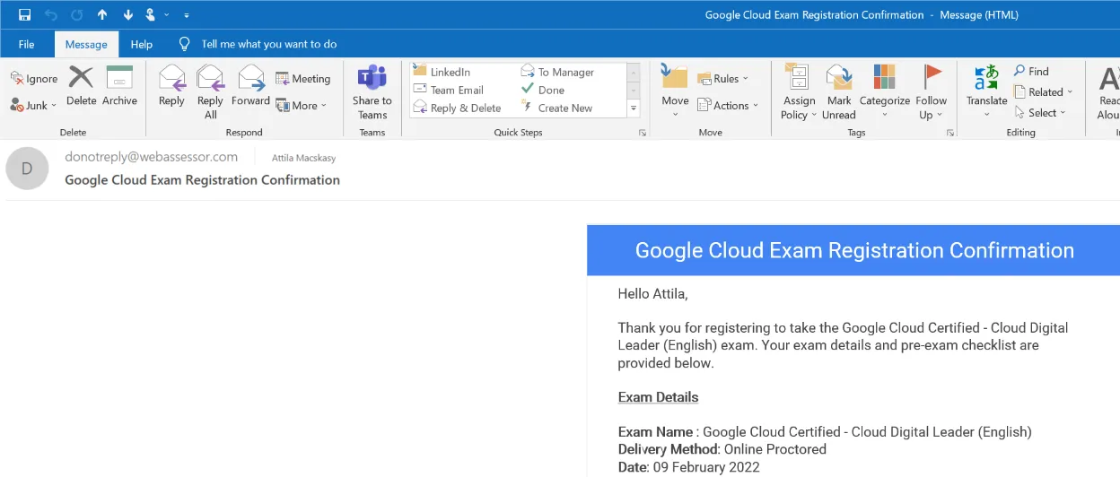Screen dimensions: 1120x477
Task: Mark the message as Unread
Action: point(838,91)
